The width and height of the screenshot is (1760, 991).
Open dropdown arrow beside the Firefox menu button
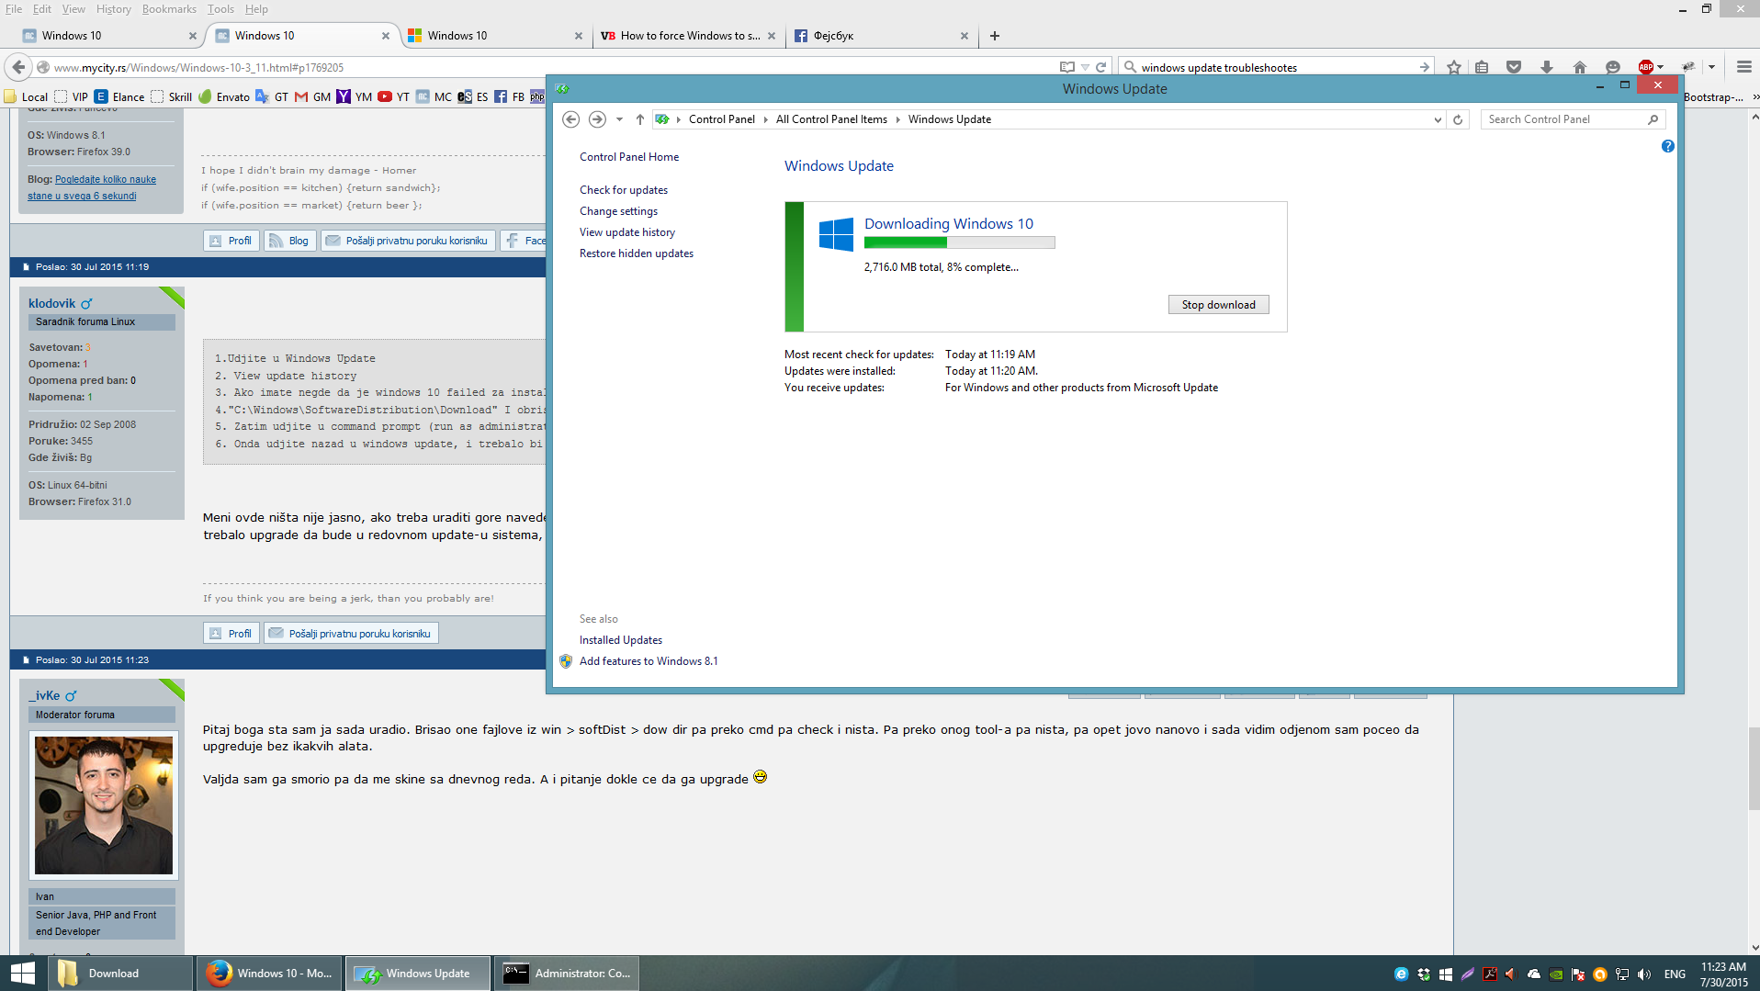[x=1711, y=67]
